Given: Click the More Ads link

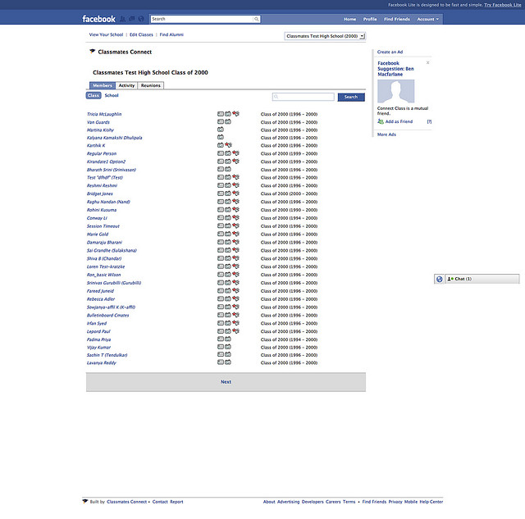Looking at the screenshot, I should (x=386, y=134).
